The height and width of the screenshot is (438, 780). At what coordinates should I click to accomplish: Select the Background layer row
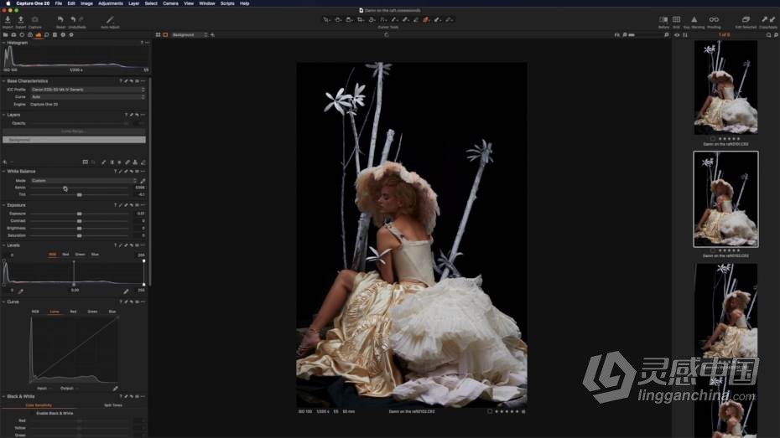(x=74, y=140)
